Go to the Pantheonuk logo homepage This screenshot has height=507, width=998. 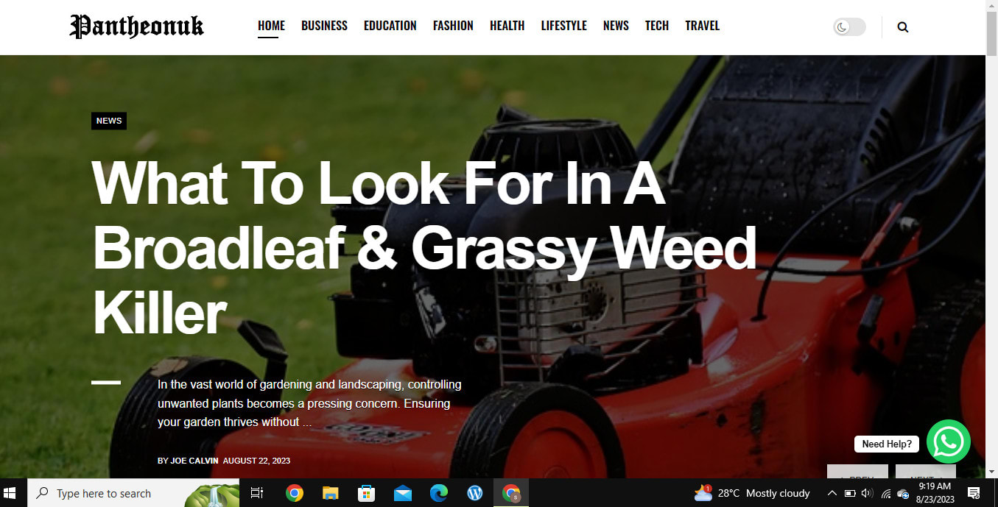click(137, 26)
